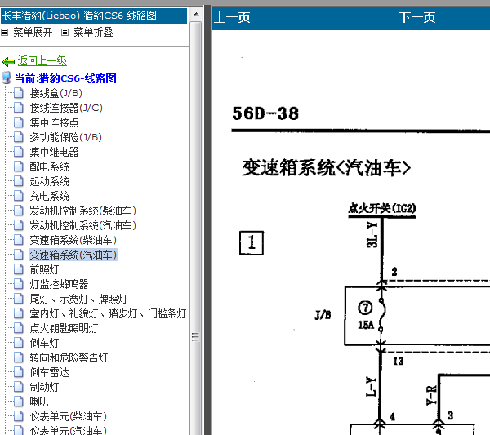Open 点火钥匙照明灯 diagram
Screen dimensions: 490x435
(x=64, y=328)
